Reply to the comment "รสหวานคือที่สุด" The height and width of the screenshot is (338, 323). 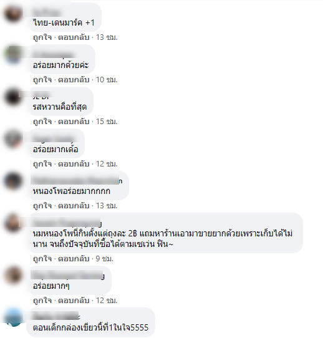(74, 122)
